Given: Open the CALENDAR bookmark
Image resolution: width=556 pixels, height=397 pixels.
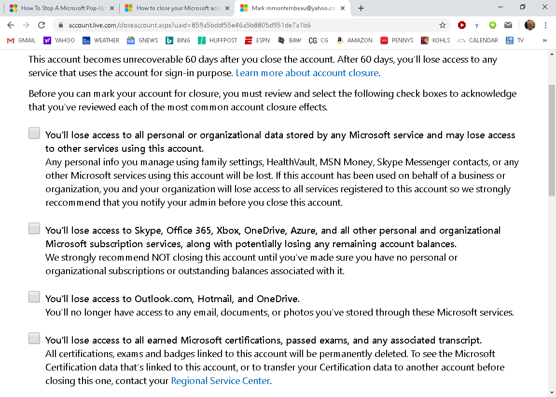Looking at the screenshot, I should click(x=478, y=40).
